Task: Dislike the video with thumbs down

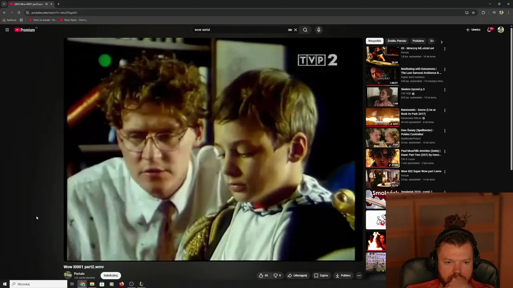Action: [277, 275]
